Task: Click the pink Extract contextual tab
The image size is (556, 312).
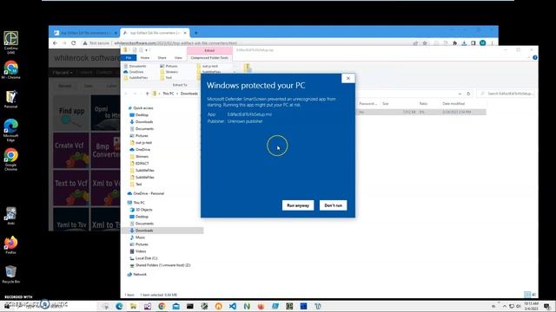Action: (209, 50)
